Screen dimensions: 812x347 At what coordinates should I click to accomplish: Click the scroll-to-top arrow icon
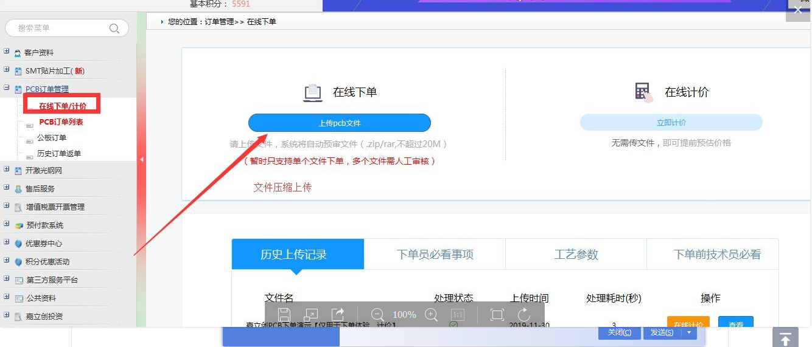point(785,337)
